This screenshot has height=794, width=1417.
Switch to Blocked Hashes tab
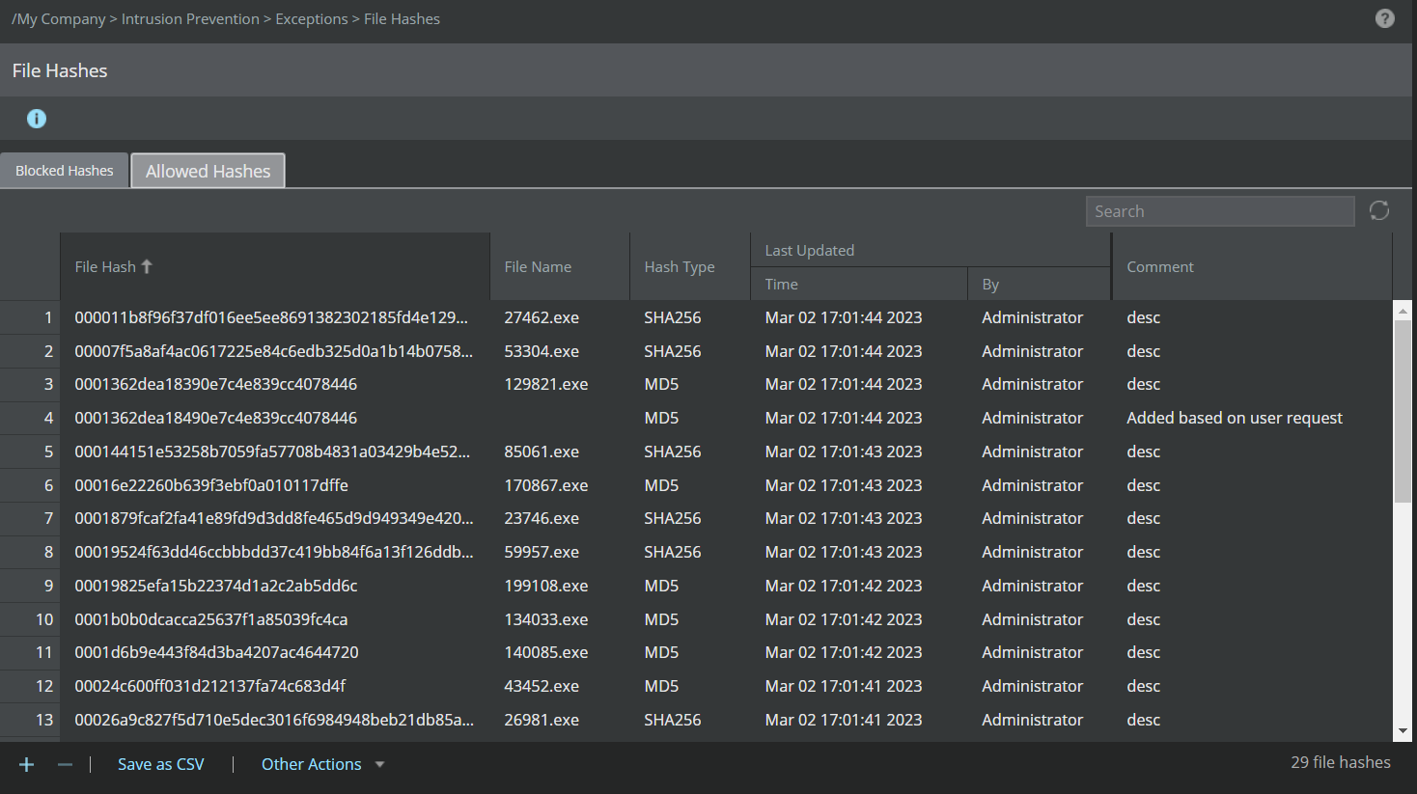tap(65, 171)
